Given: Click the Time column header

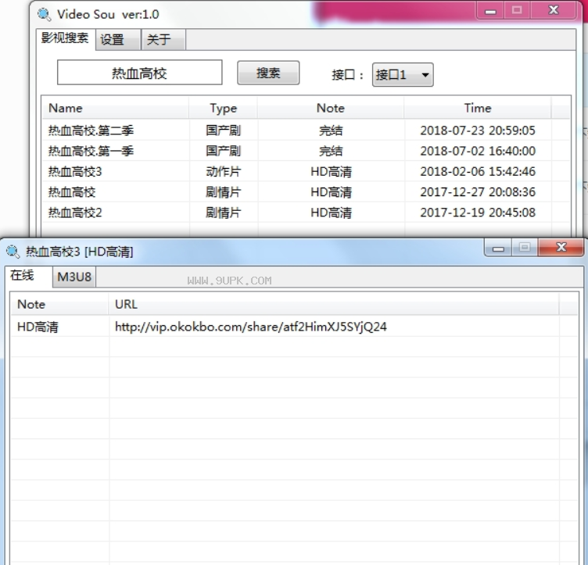Looking at the screenshot, I should pyautogui.click(x=478, y=108).
